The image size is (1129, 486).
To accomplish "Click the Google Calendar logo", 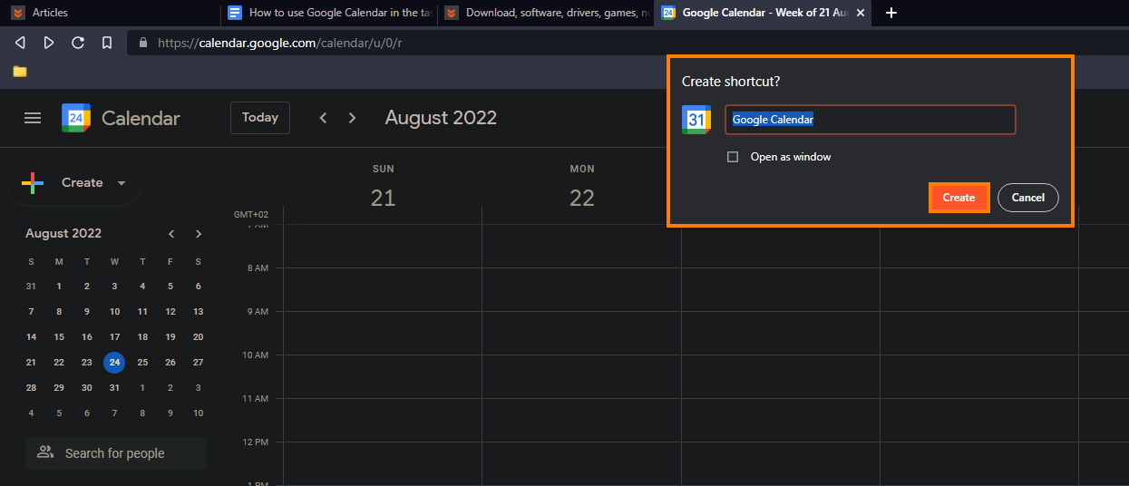I will click(x=76, y=118).
